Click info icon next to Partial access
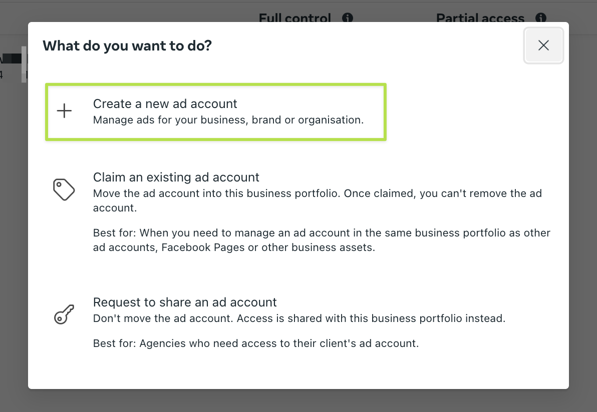 541,18
